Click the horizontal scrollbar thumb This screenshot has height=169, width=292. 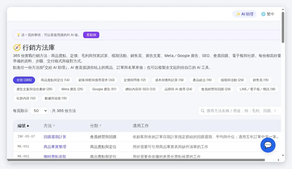pyautogui.click(x=136, y=160)
